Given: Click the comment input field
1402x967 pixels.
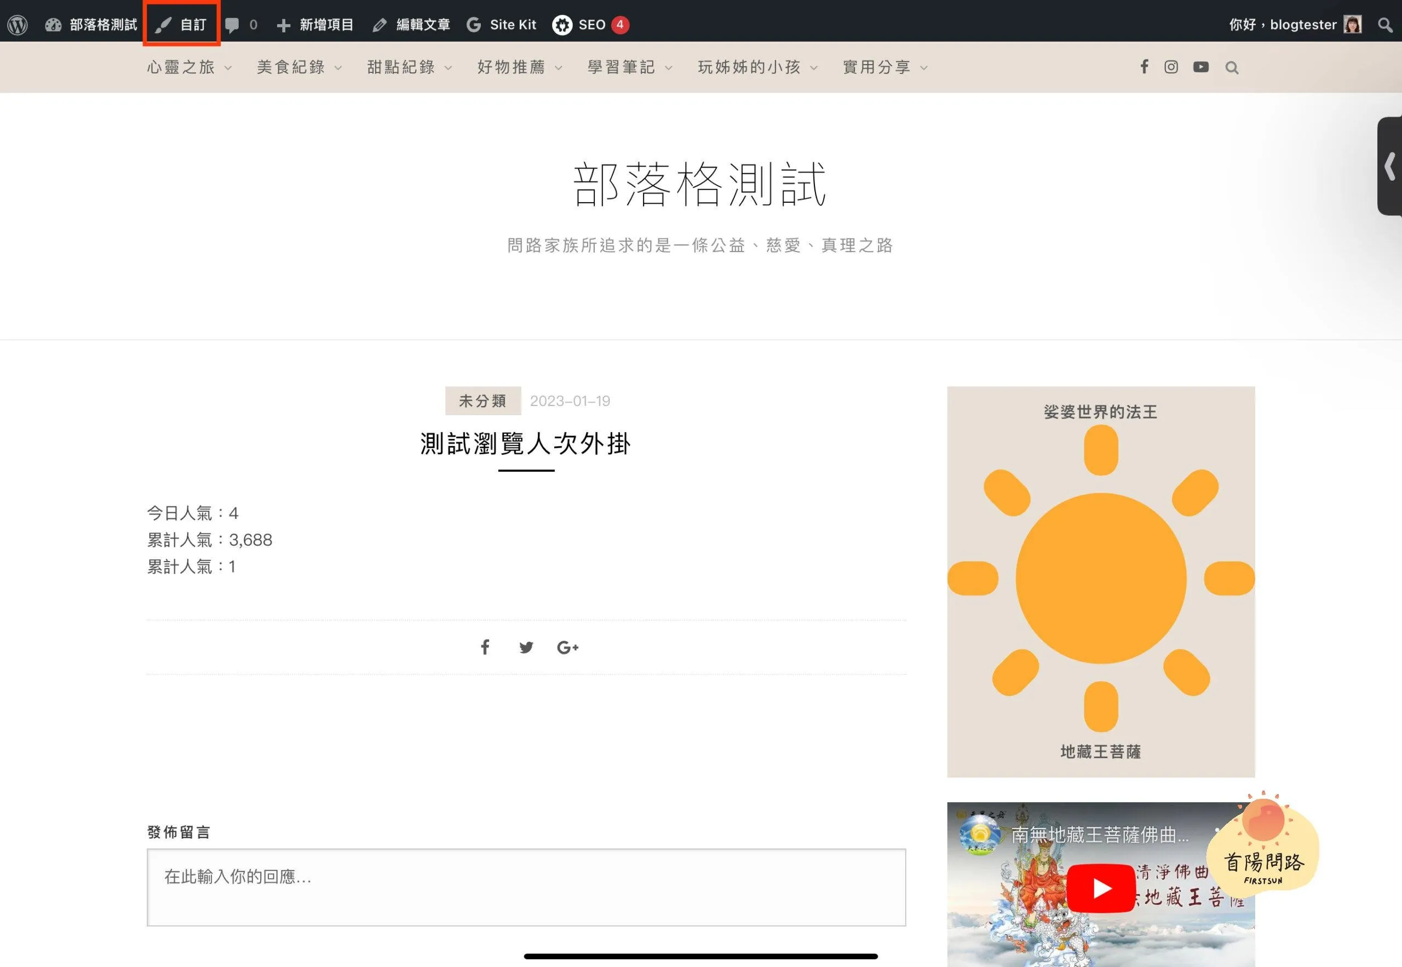Looking at the screenshot, I should click(x=526, y=886).
